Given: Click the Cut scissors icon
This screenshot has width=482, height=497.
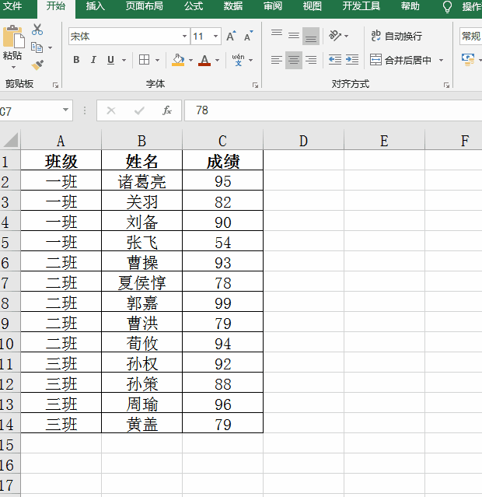Looking at the screenshot, I should tap(37, 30).
